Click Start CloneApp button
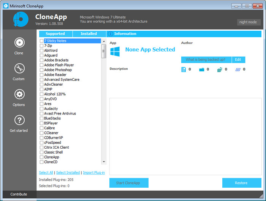The width and height of the screenshot is (266, 201). (x=129, y=183)
